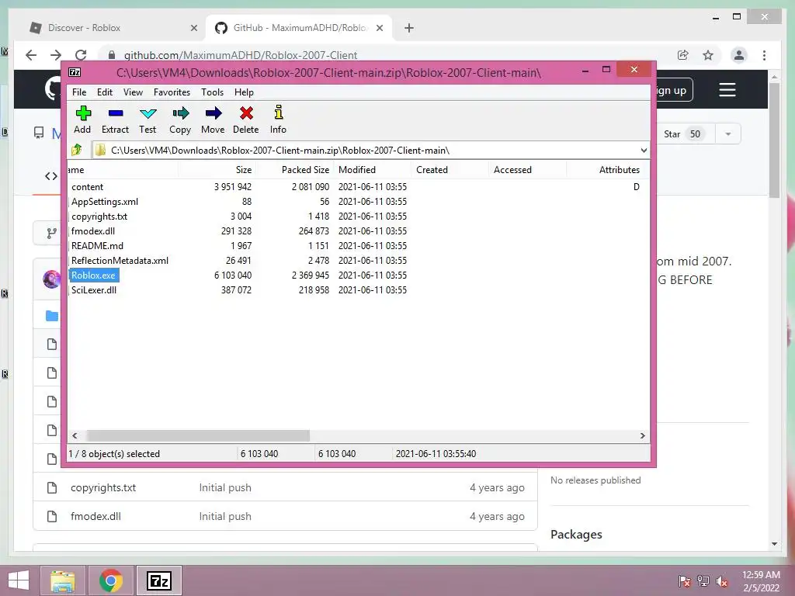The width and height of the screenshot is (795, 596).
Task: Sort by Attributes column header
Action: 606,170
